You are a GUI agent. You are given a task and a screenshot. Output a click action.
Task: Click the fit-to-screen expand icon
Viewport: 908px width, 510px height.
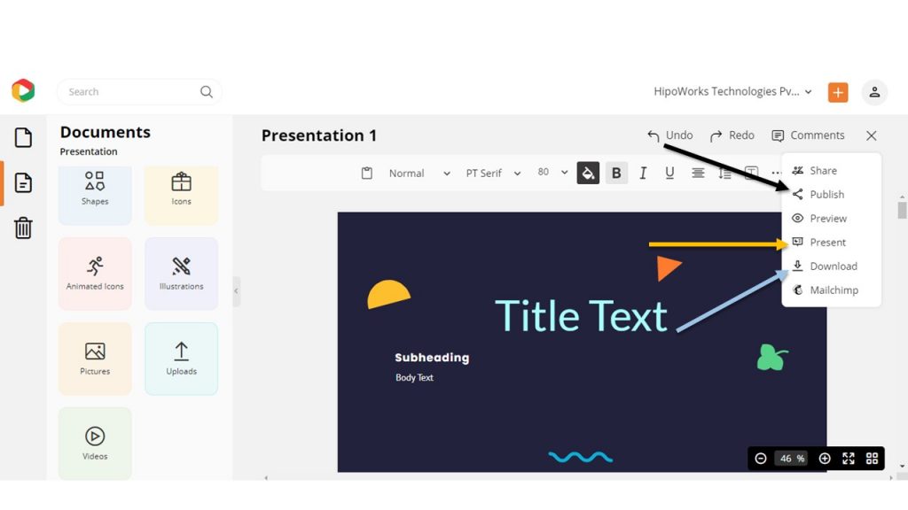coord(849,459)
